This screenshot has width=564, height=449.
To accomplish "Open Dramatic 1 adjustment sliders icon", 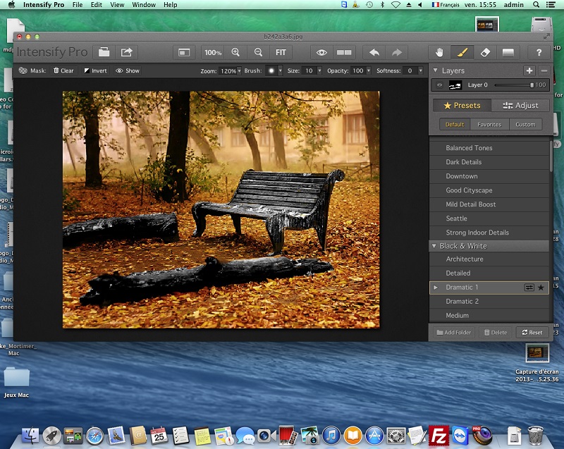I will point(529,287).
